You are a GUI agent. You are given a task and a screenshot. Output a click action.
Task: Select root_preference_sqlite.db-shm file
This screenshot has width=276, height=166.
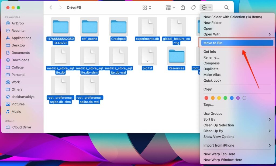[60, 90]
